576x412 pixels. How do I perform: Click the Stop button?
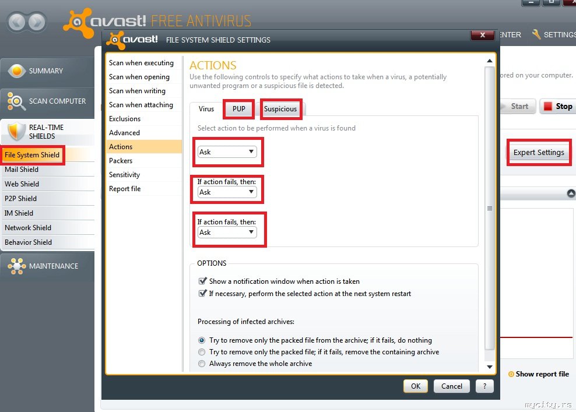(x=557, y=106)
